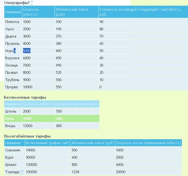Click the Безлимитные тарифы heading
Viewport: 188px width, 176px height.
point(25,98)
